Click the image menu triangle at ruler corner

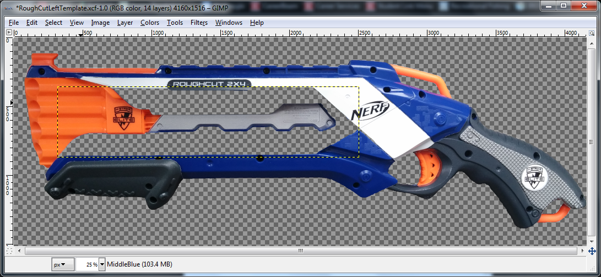(x=9, y=33)
